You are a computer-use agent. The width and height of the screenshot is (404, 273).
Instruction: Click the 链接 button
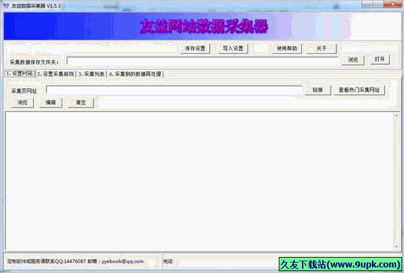(317, 90)
